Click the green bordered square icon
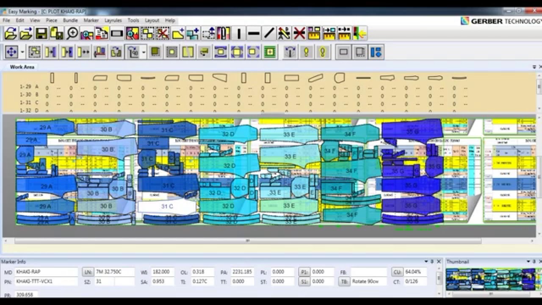 pyautogui.click(x=270, y=52)
